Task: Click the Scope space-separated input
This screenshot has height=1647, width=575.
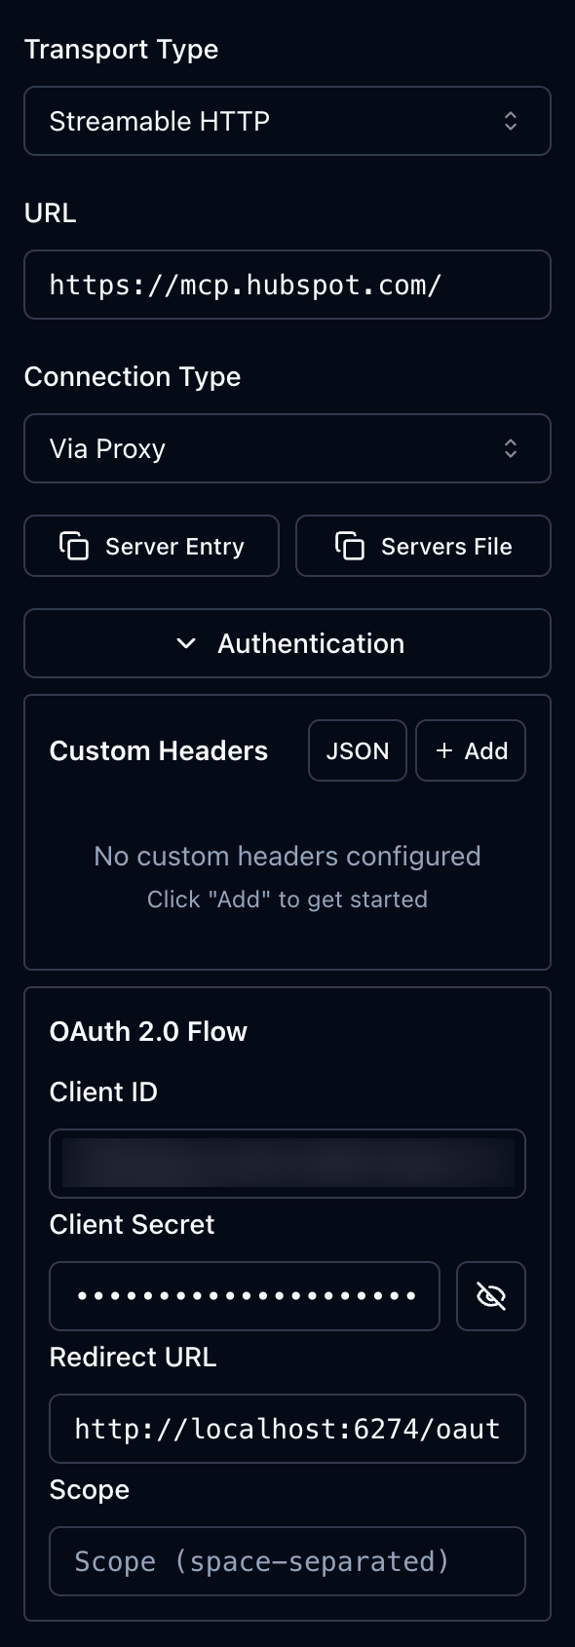Action: pos(287,1561)
